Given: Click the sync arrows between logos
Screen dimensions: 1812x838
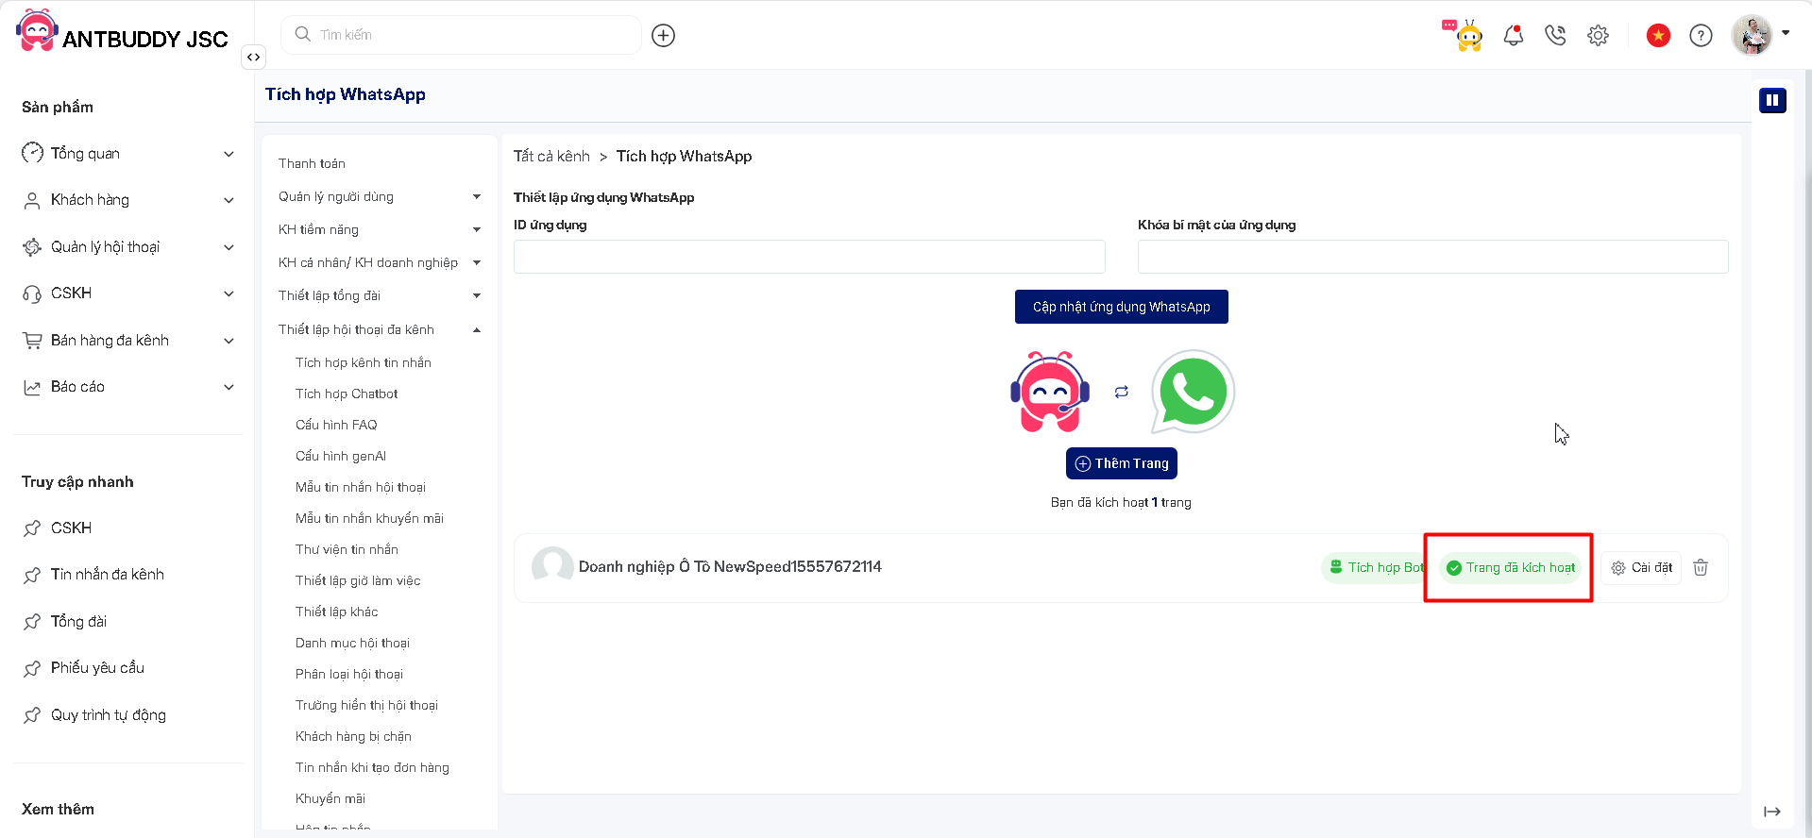Looking at the screenshot, I should (x=1121, y=392).
